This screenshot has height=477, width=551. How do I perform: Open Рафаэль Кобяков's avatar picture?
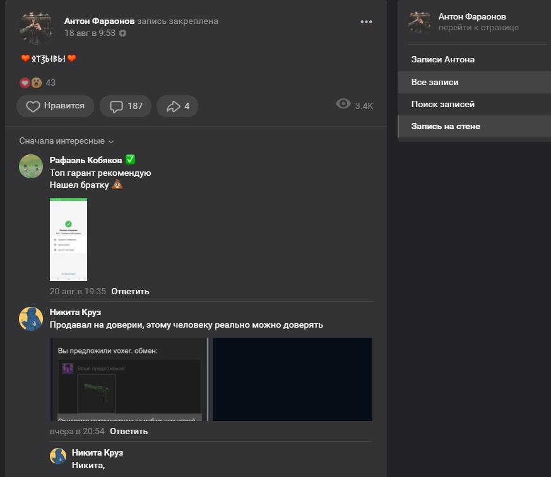click(x=31, y=166)
